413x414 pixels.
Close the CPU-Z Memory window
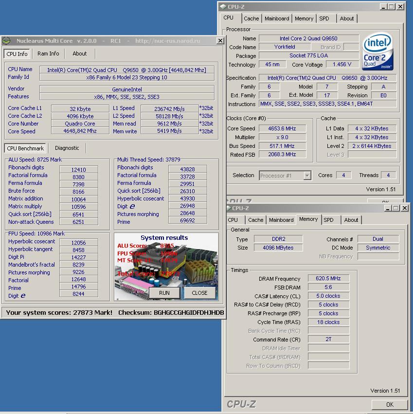pos(405,208)
